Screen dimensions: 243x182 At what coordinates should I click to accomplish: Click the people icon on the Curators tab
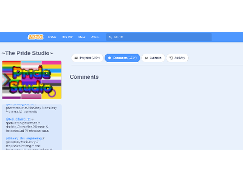(x=147, y=58)
